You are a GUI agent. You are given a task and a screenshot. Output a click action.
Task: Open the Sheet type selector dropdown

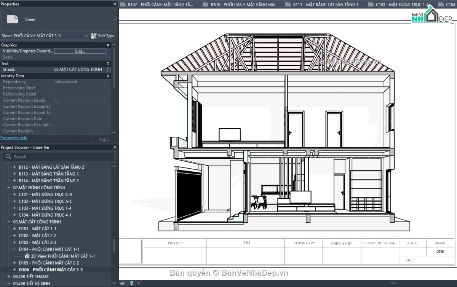(x=115, y=19)
